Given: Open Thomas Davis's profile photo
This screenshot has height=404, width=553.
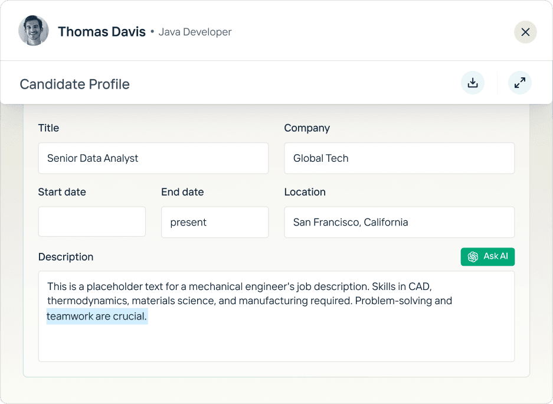Looking at the screenshot, I should tap(34, 31).
